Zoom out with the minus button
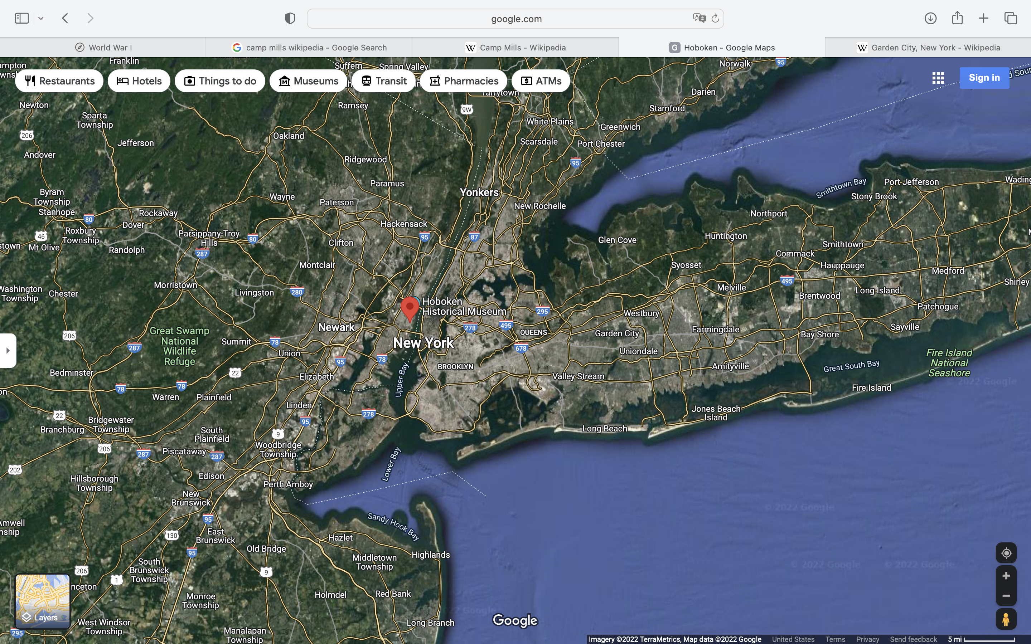1031x644 pixels. 1006,596
